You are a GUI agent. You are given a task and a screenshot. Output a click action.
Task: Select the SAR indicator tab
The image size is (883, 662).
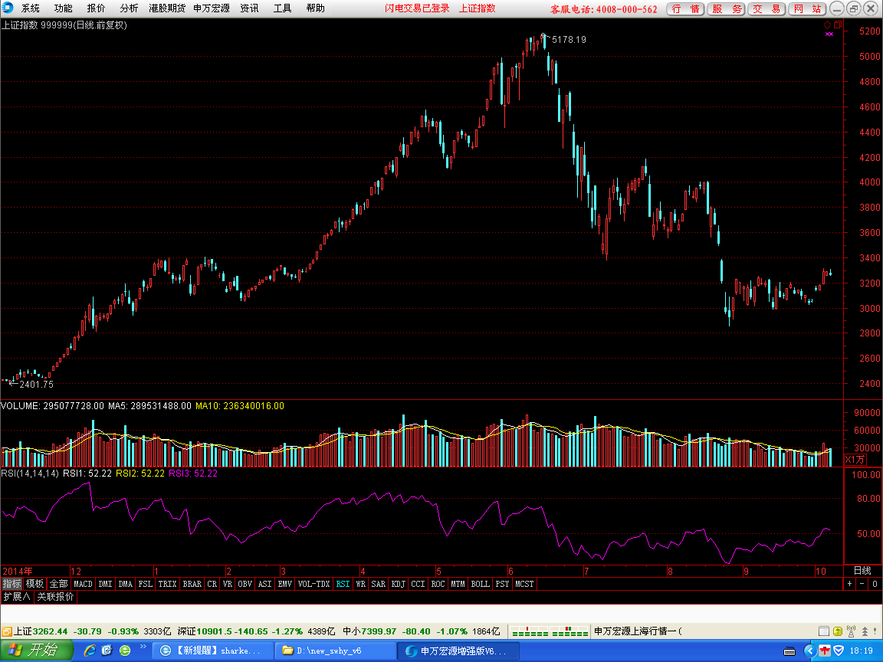point(379,585)
